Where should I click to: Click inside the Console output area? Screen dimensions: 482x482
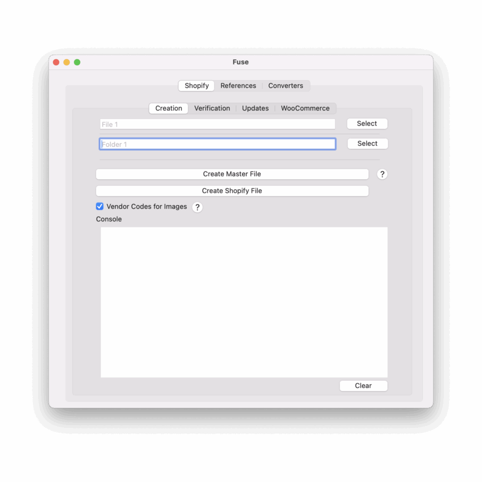pyautogui.click(x=244, y=302)
